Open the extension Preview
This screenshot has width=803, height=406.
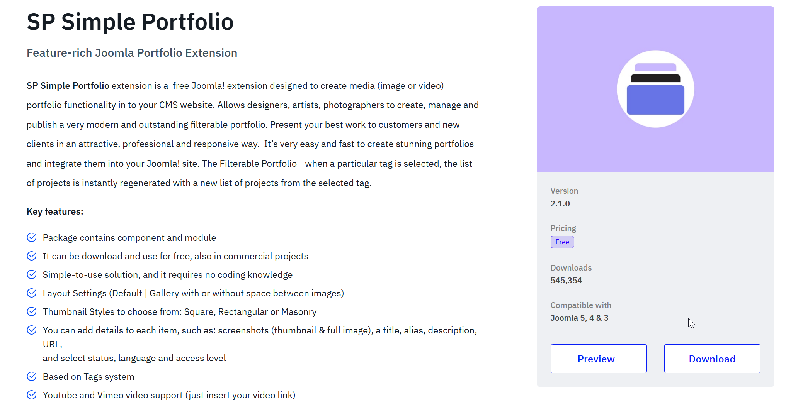598,359
